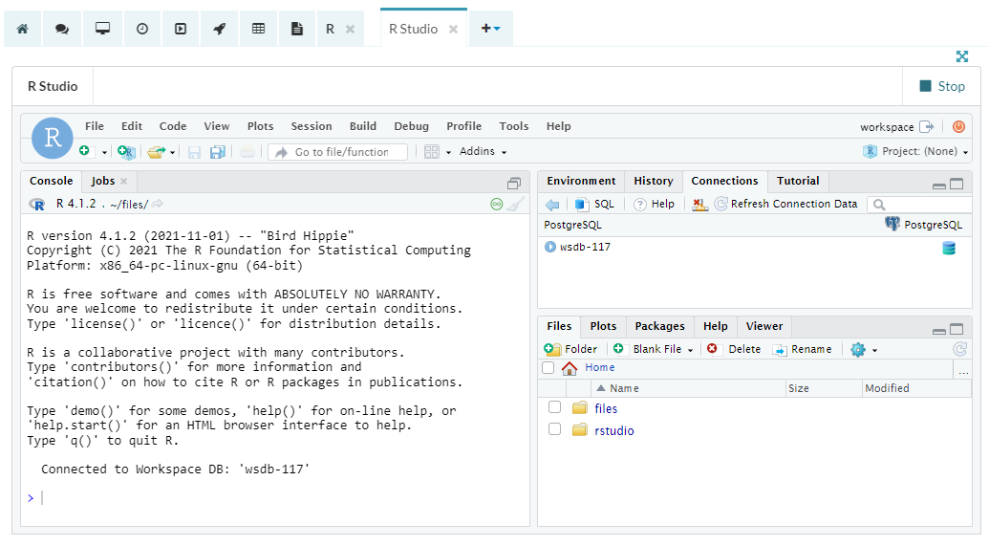Open the desktop monitor tab icon

pos(102,29)
